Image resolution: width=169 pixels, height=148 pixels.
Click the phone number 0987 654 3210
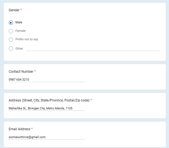[19, 79]
